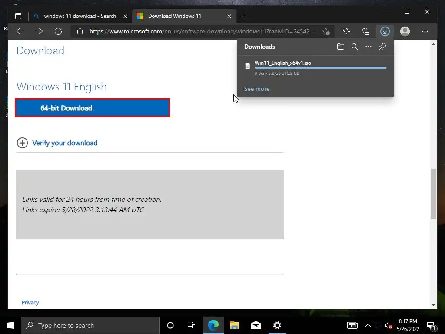Image resolution: width=445 pixels, height=334 pixels.
Task: Open File Explorer from taskbar
Action: (234, 325)
